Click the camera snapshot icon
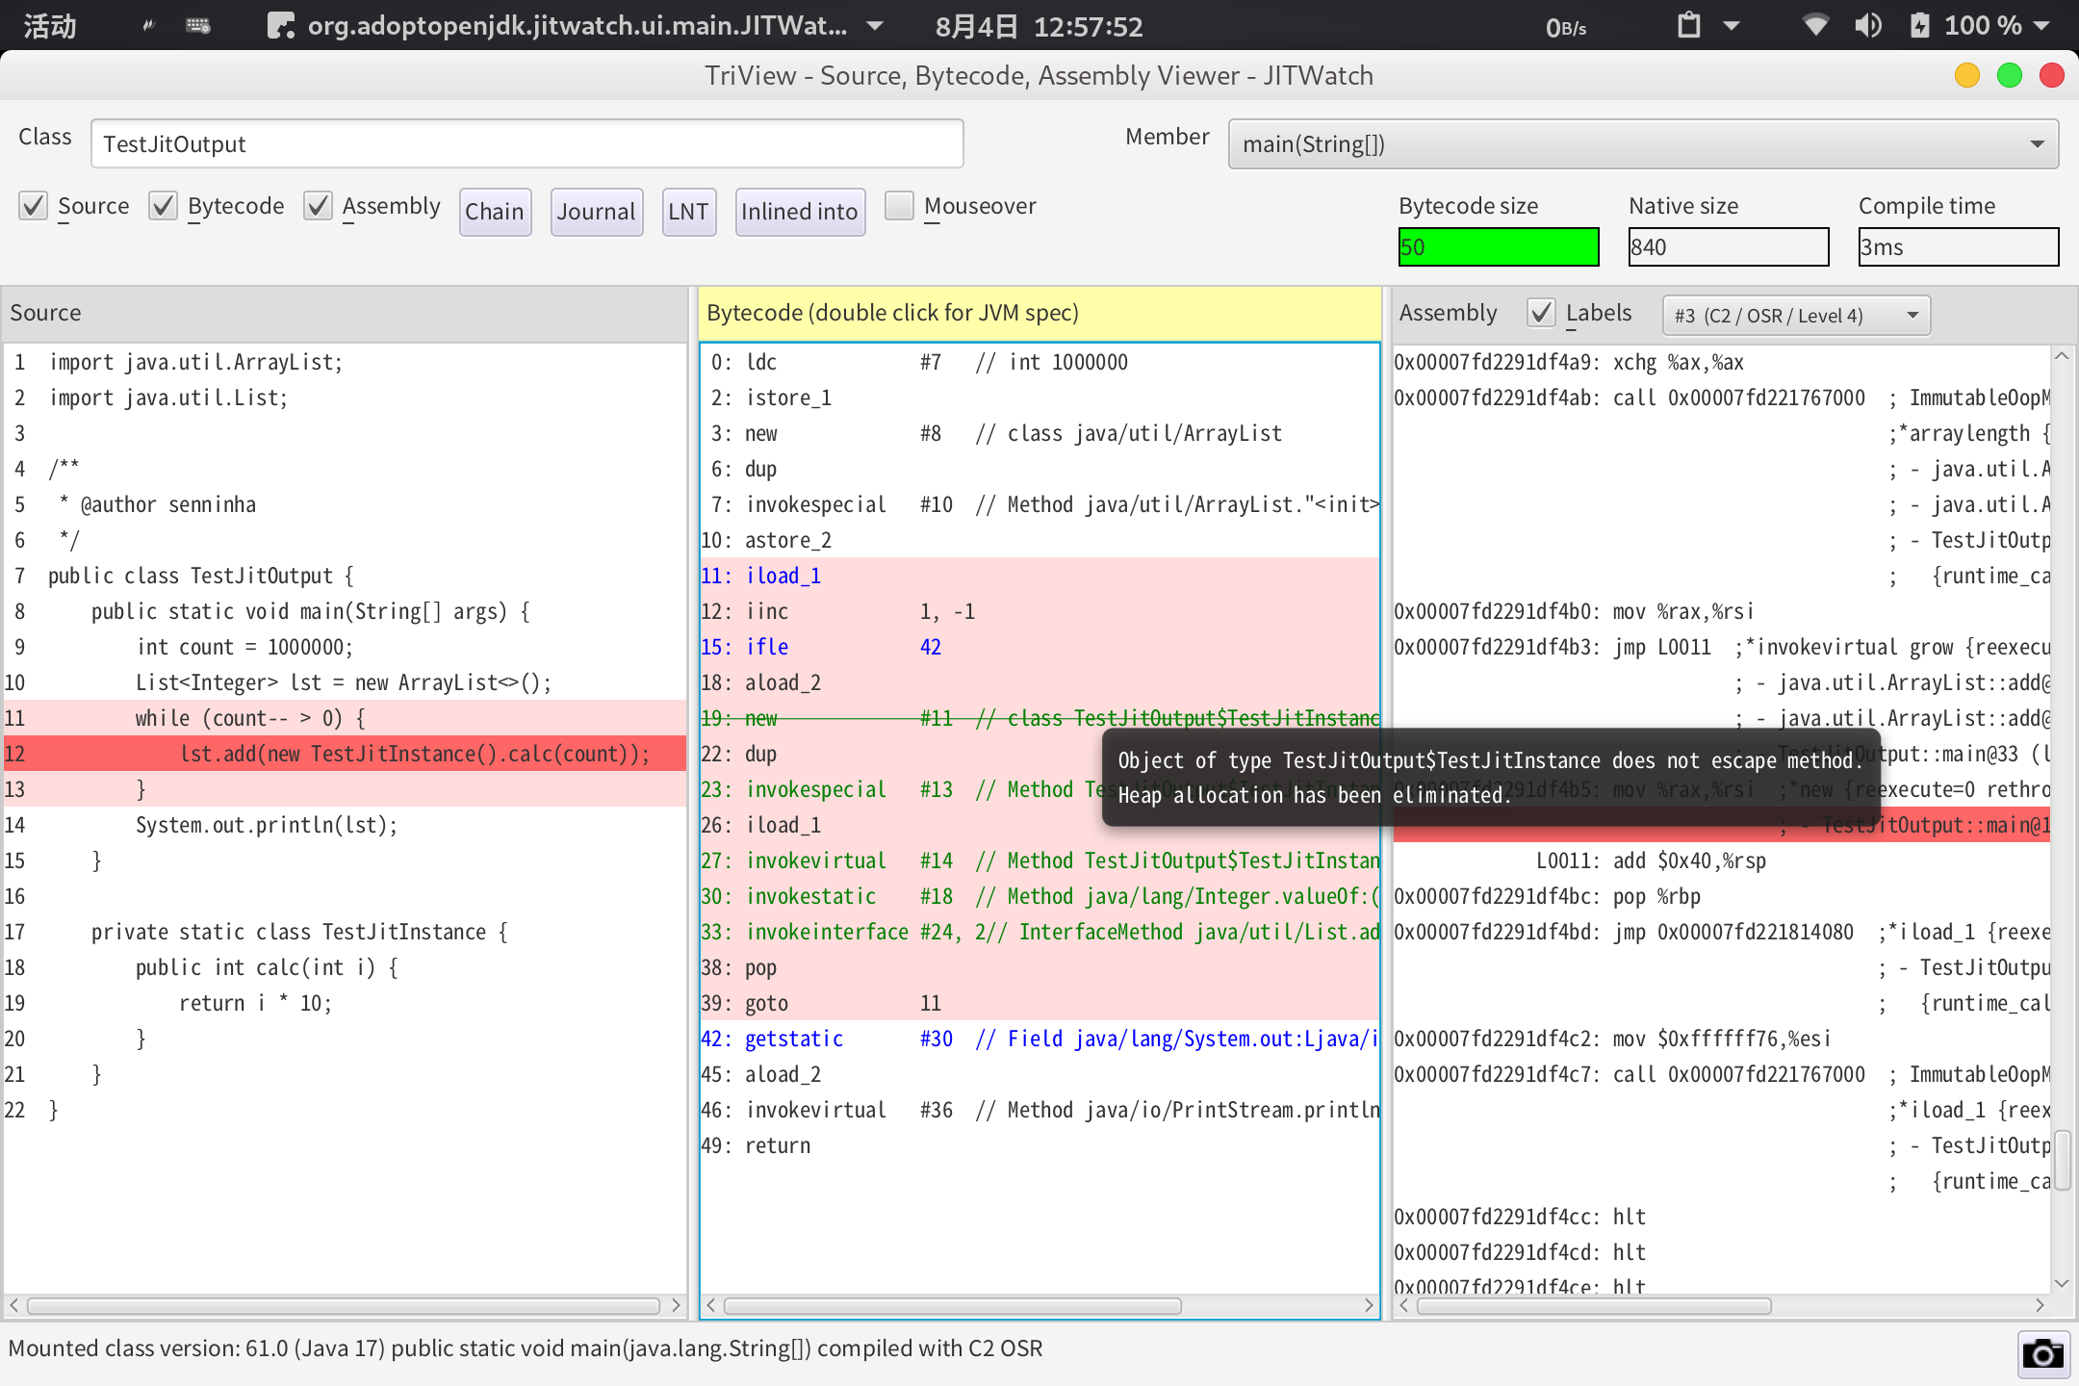 click(2042, 1355)
